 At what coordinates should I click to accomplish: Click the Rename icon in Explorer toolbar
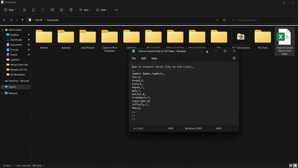52,10
